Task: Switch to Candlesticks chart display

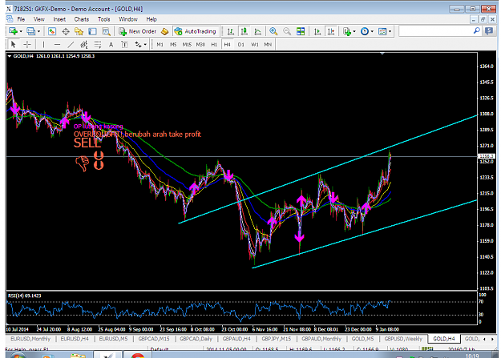Action: [244, 31]
